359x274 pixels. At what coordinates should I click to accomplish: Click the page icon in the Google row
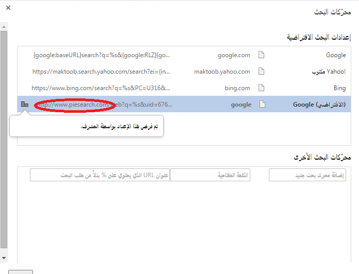pyautogui.click(x=261, y=55)
